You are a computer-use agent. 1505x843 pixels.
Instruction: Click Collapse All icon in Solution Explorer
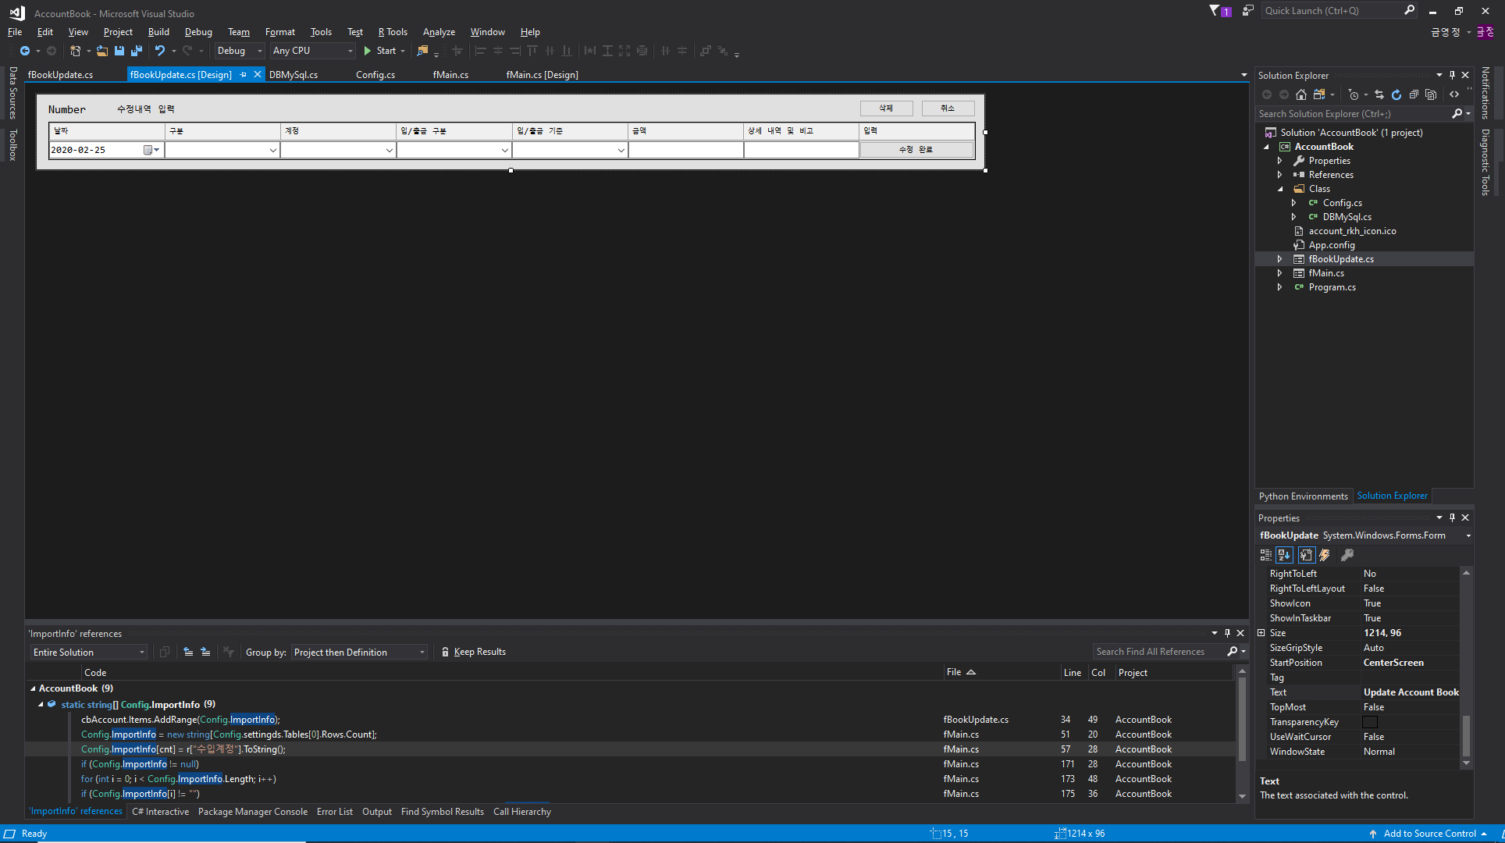1414,94
